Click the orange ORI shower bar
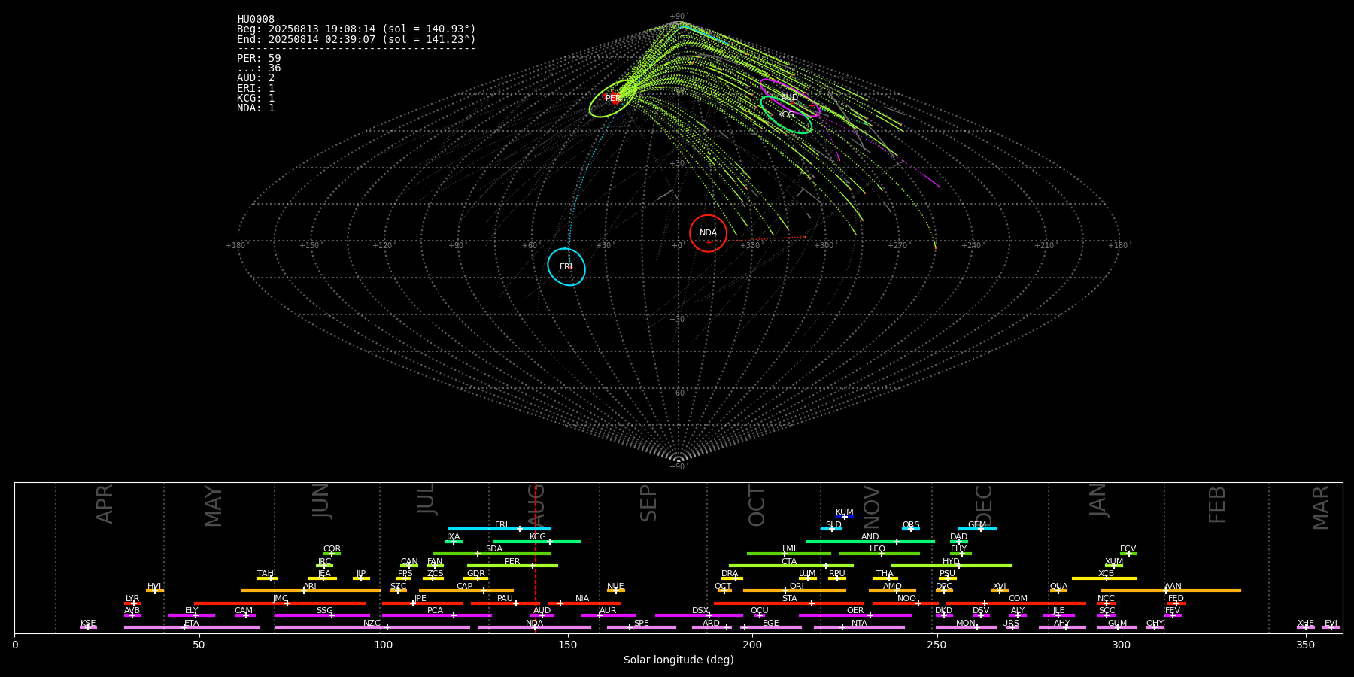Screen dimensions: 1354x677 click(794, 590)
